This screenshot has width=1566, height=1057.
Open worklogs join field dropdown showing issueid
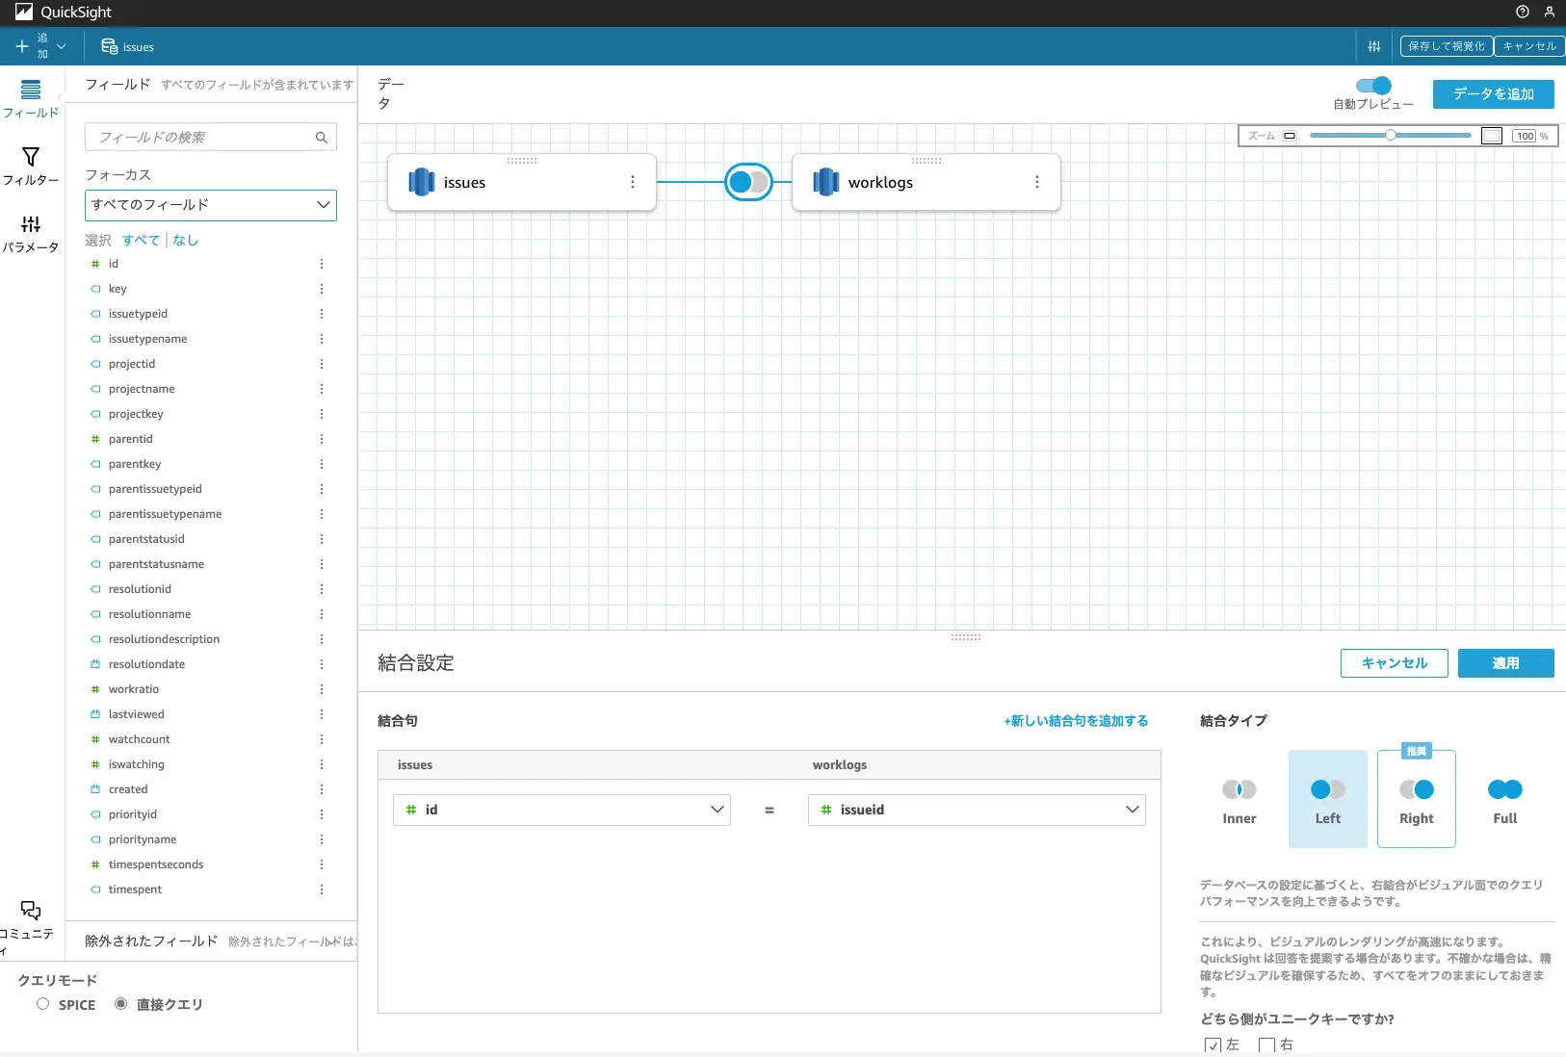[977, 810]
